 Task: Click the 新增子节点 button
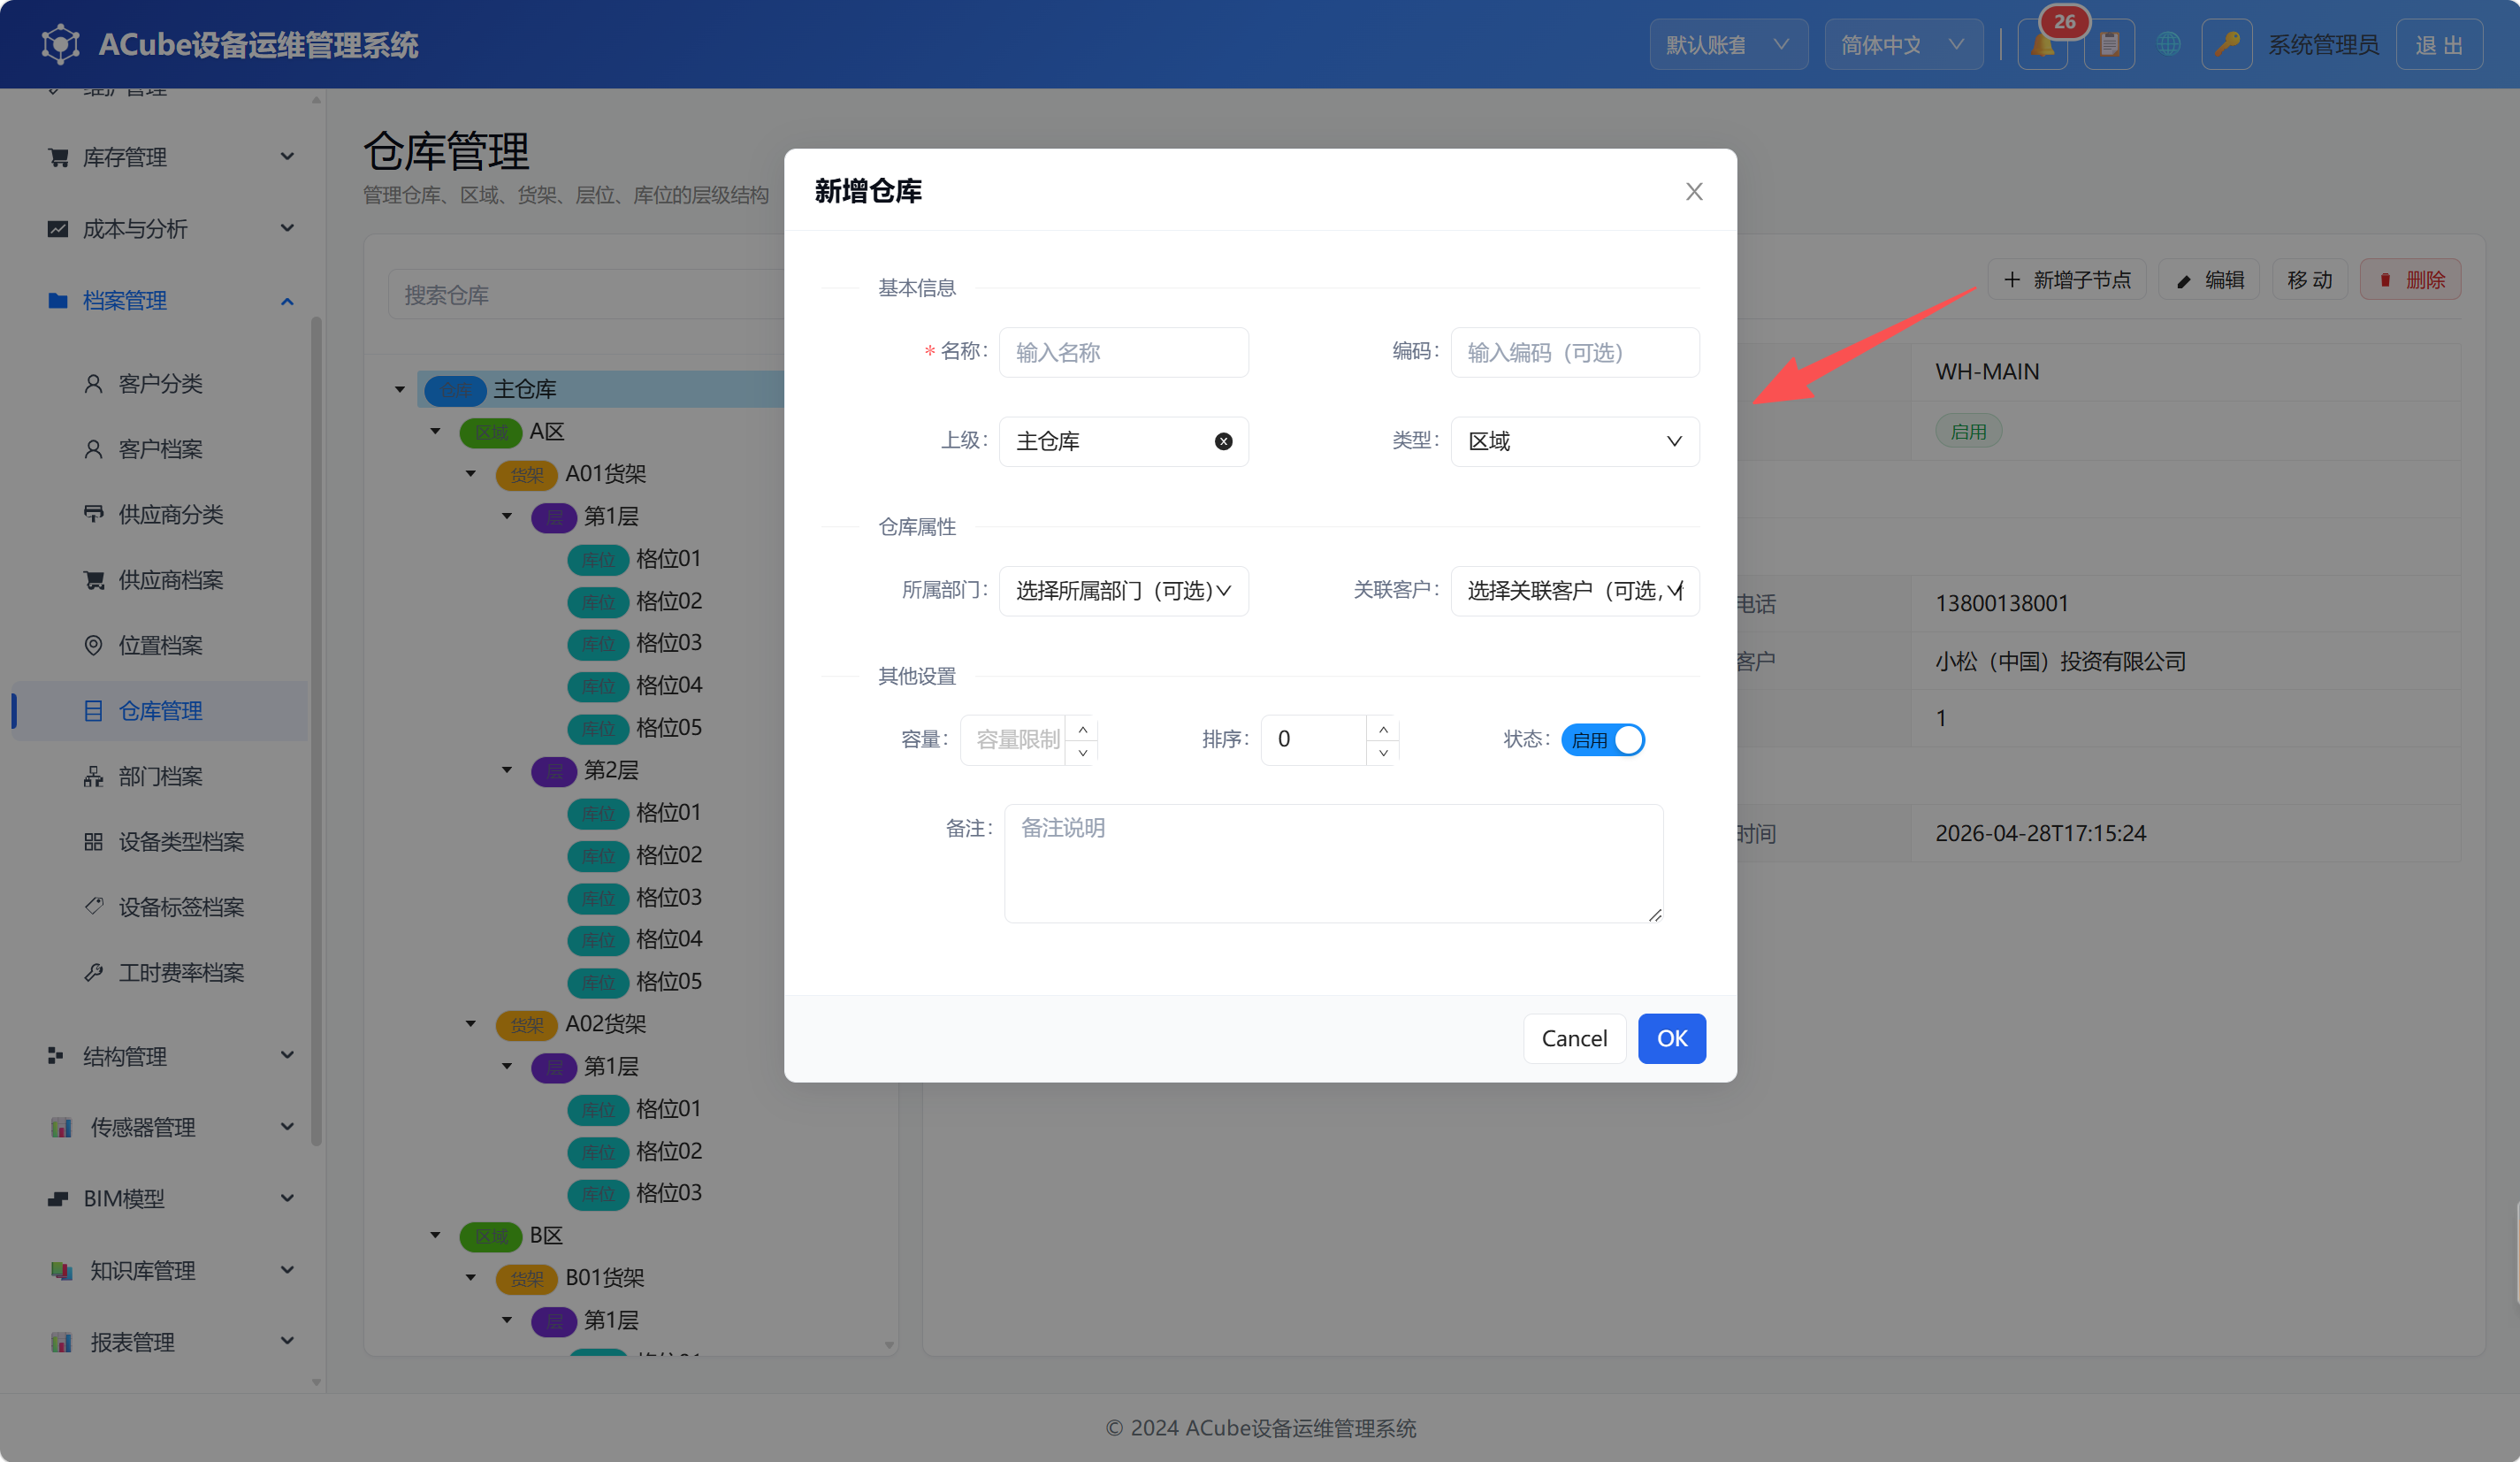point(2066,280)
